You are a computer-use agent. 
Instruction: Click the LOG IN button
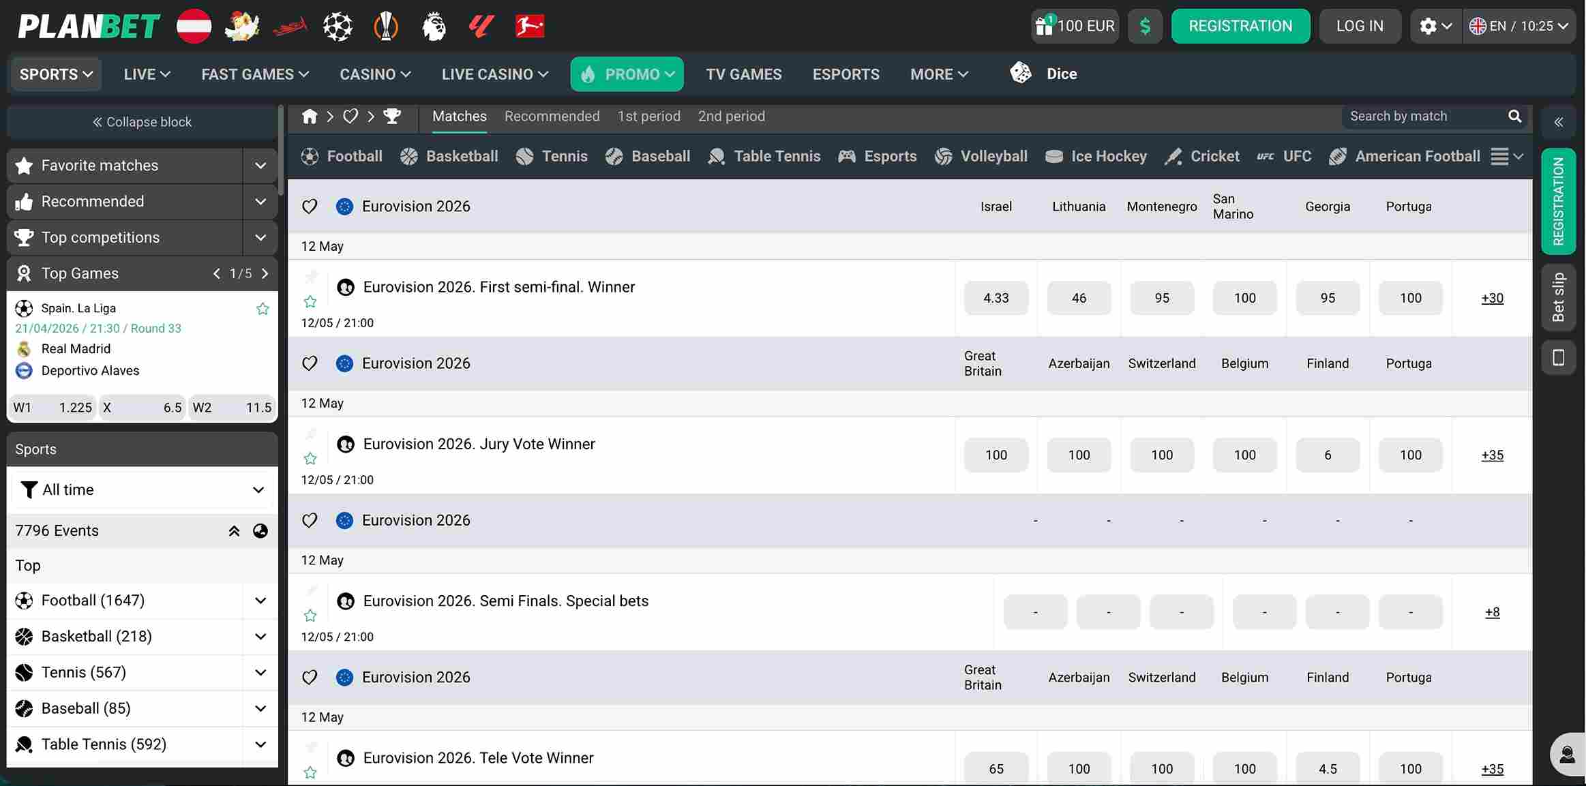1360,26
